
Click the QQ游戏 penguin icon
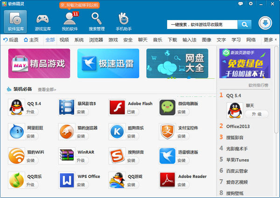[117, 180]
